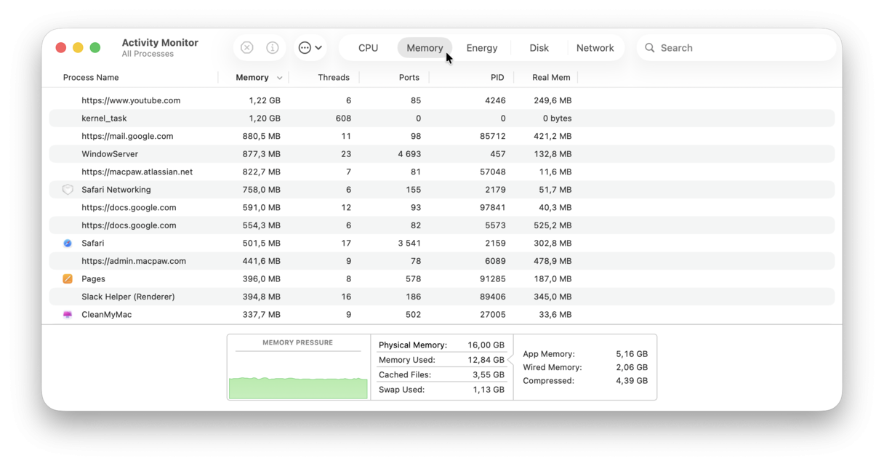Click the Pages app icon
The height and width of the screenshot is (466, 884).
(67, 278)
